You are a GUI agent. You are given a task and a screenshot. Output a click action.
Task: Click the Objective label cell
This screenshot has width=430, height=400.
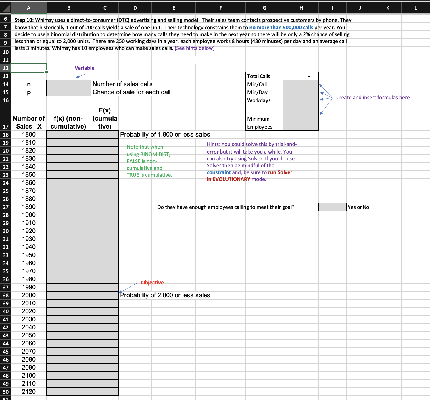point(152,283)
